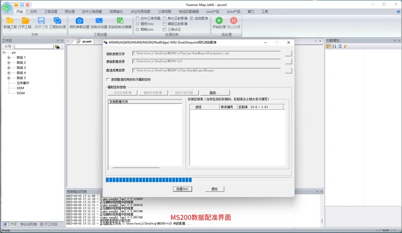Click the 高级... button
The width and height of the screenshot is (402, 233).
[x=215, y=93]
